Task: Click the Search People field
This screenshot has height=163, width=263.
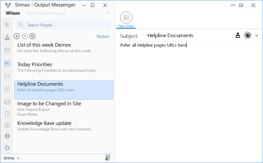Action: point(63,25)
